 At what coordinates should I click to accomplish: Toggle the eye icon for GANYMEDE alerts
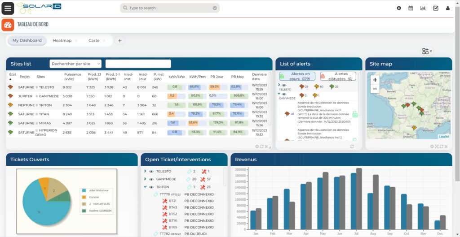[x=284, y=94]
